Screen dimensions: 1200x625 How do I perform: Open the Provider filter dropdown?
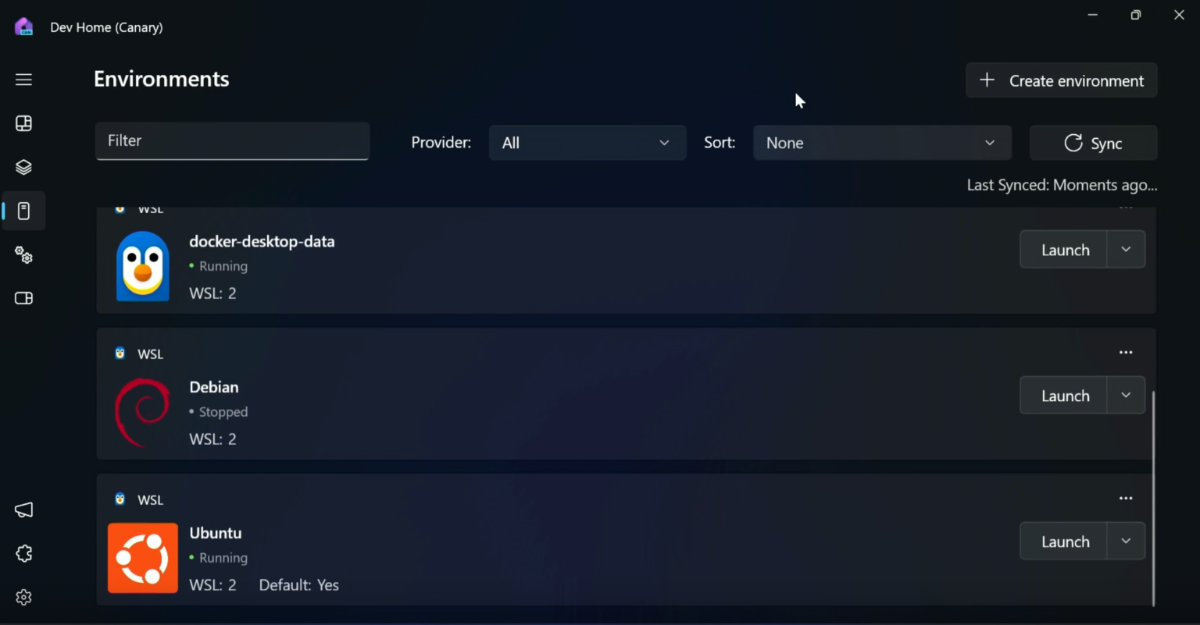click(x=587, y=143)
